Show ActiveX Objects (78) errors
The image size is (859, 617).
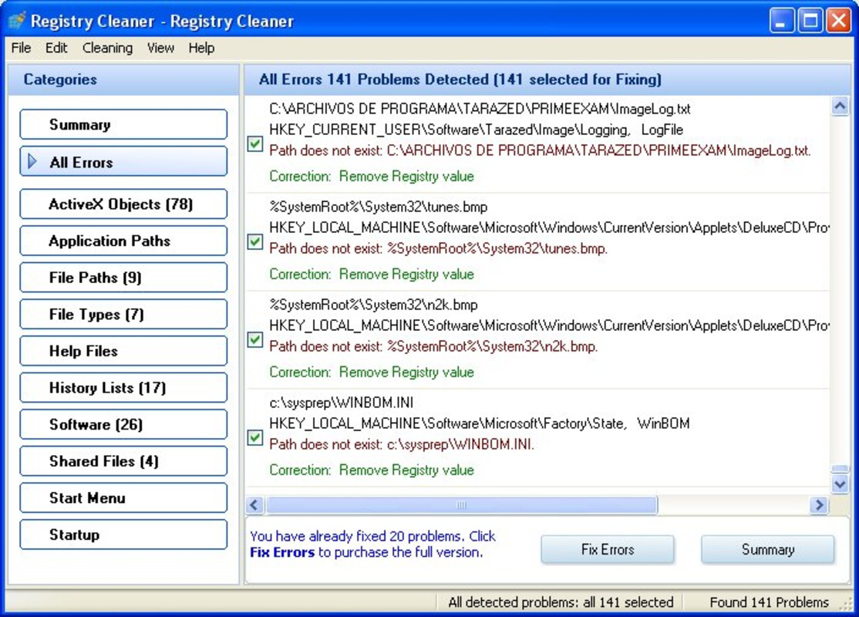pyautogui.click(x=123, y=204)
